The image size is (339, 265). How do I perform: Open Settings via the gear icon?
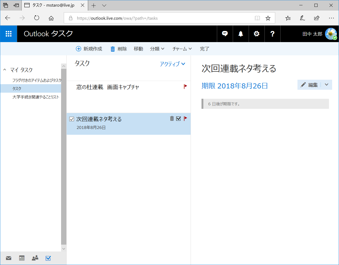coord(256,34)
